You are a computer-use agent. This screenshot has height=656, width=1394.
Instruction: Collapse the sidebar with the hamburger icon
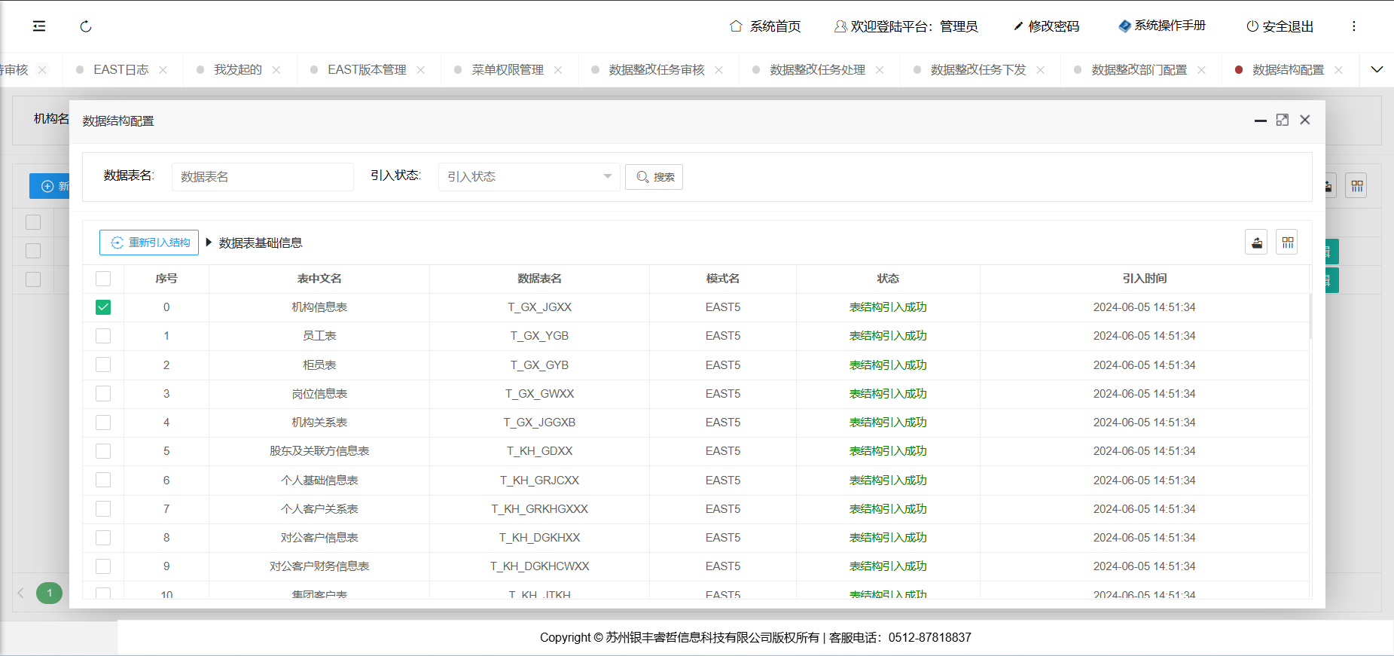[x=39, y=26]
